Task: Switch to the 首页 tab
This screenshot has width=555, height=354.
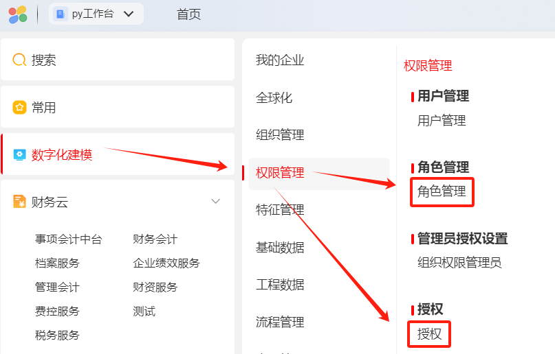Action: pyautogui.click(x=188, y=14)
